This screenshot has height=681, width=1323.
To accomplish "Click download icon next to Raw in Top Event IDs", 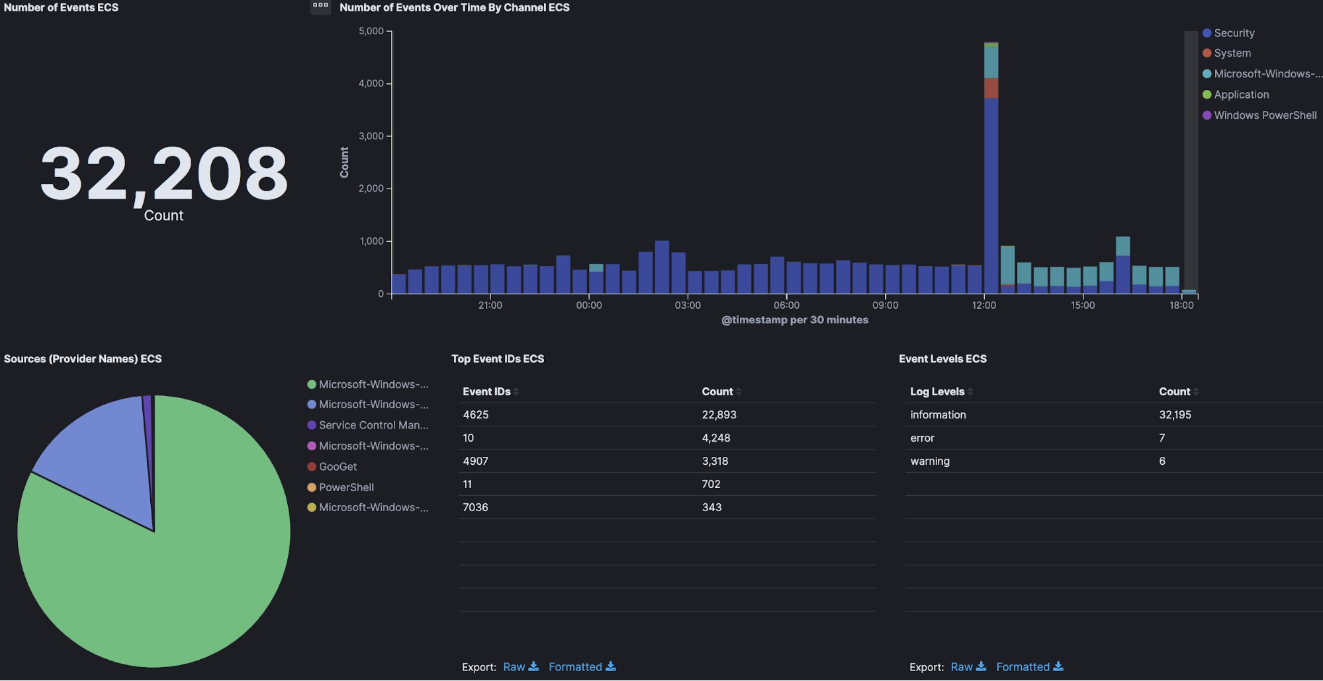I will point(533,666).
